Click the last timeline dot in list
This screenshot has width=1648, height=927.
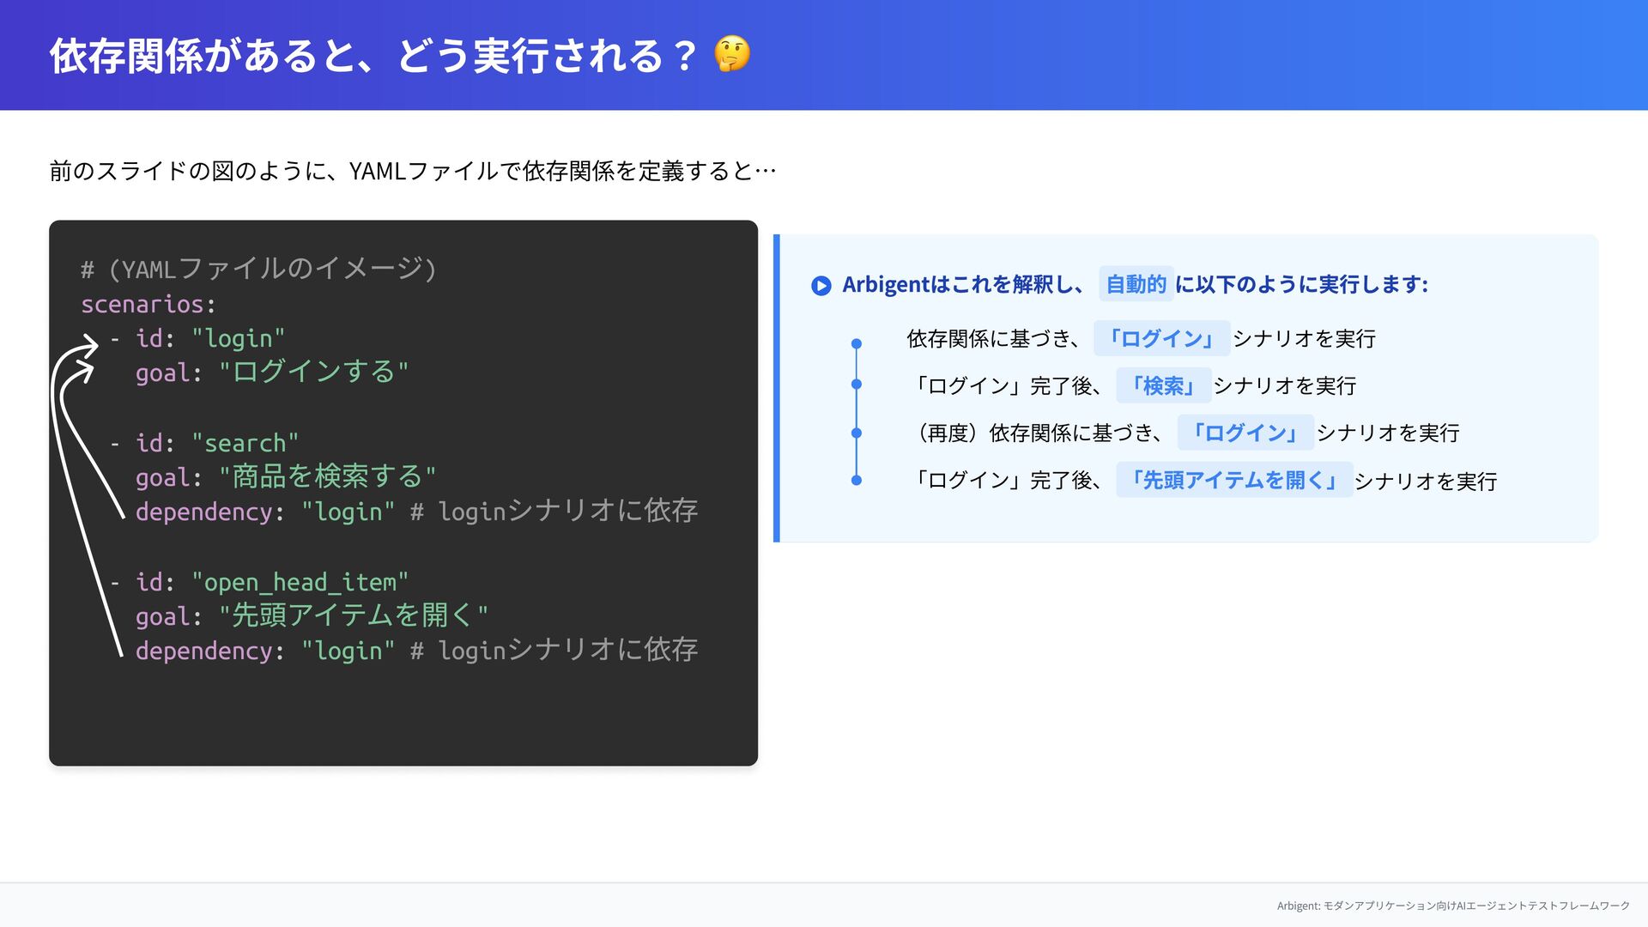856,480
